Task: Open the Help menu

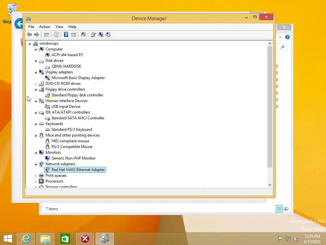Action: click(x=72, y=27)
